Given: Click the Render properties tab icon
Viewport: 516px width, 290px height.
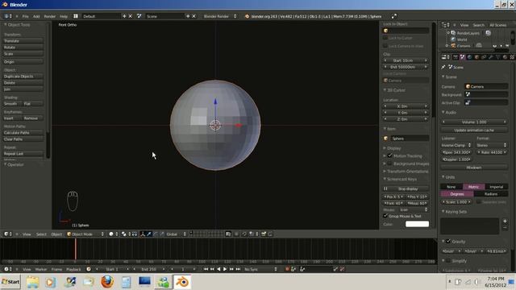Looking at the screenshot, I should click(x=456, y=57).
